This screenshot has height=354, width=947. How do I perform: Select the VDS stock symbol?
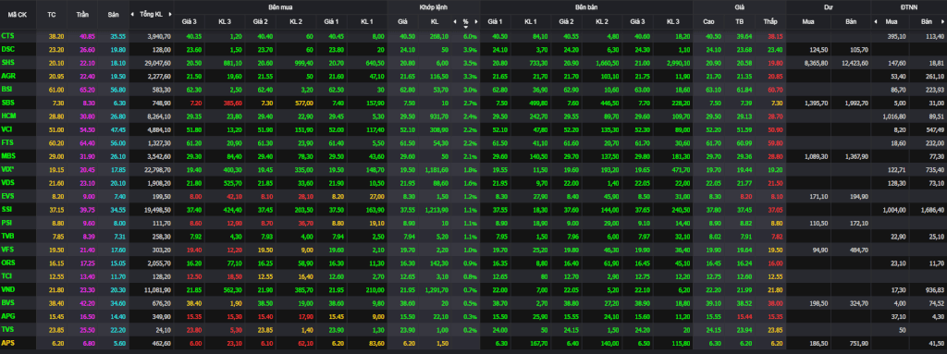[x=7, y=182]
